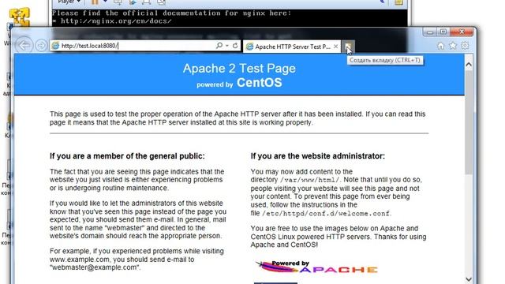Click the /var/www/html/ path text
The width and height of the screenshot is (505, 284).
coord(309,180)
